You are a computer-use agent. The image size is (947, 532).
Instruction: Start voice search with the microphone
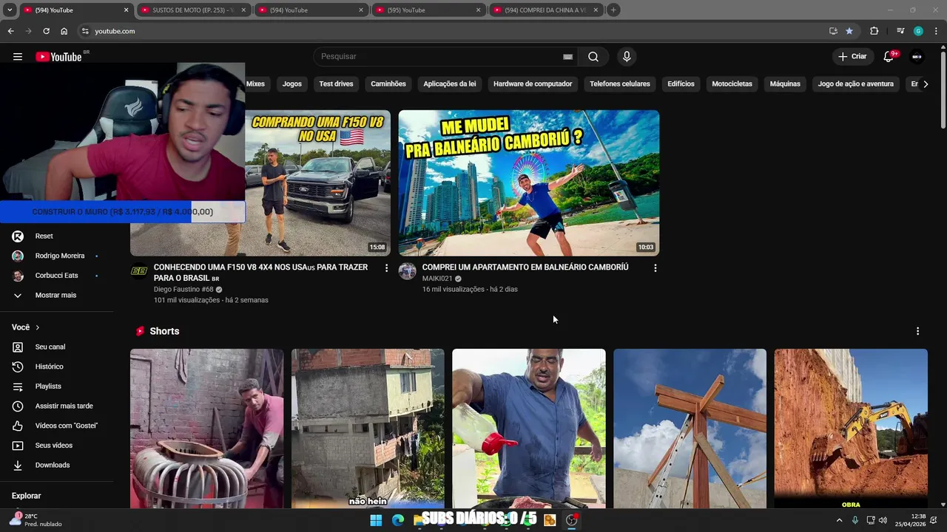click(x=627, y=57)
